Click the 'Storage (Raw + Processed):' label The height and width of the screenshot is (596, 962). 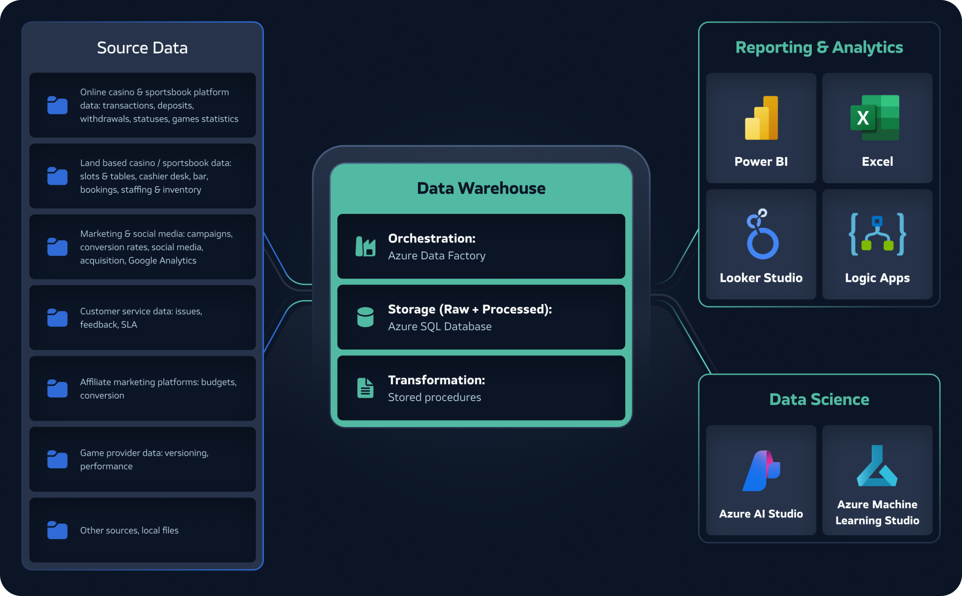pos(470,309)
